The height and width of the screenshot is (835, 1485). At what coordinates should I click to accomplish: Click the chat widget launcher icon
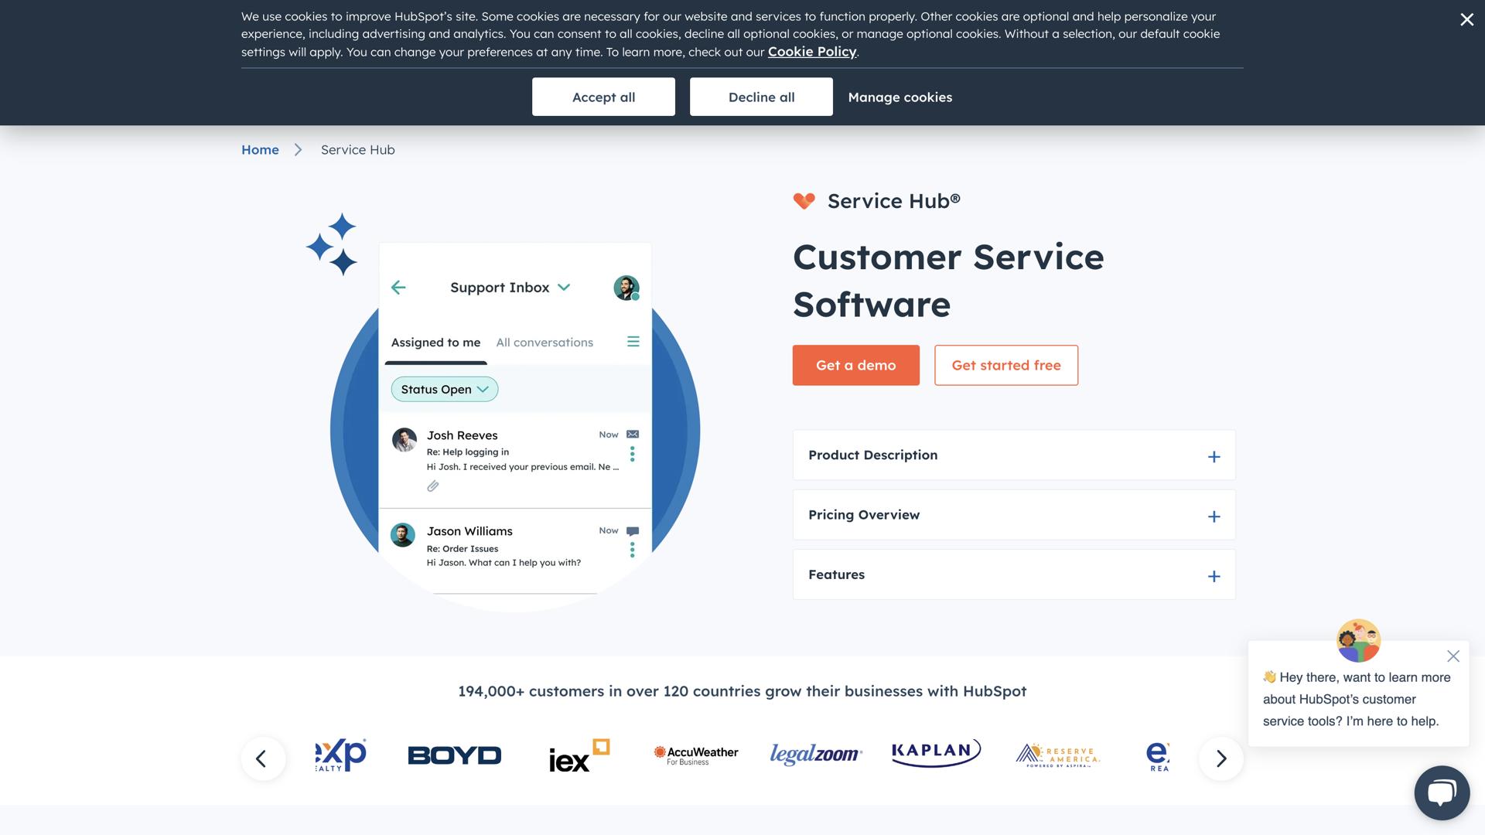(x=1441, y=792)
